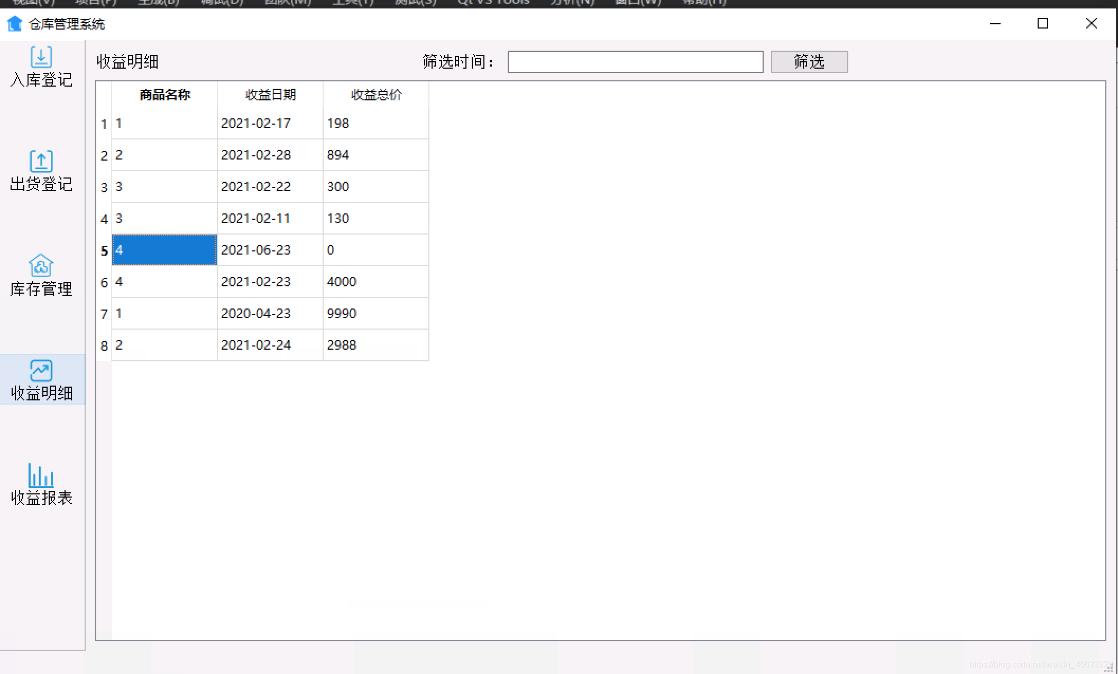Select the 收益明细 trend chart icon
Viewport: 1118px width, 674px height.
coord(41,370)
